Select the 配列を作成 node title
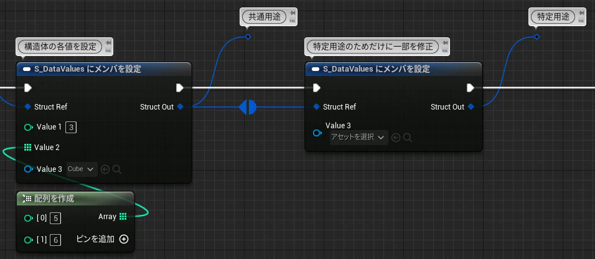 (54, 198)
